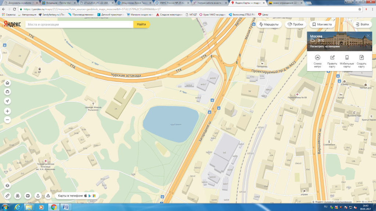Click the address bar URL
Viewport: 376px width, 211px height.
coord(92,9)
